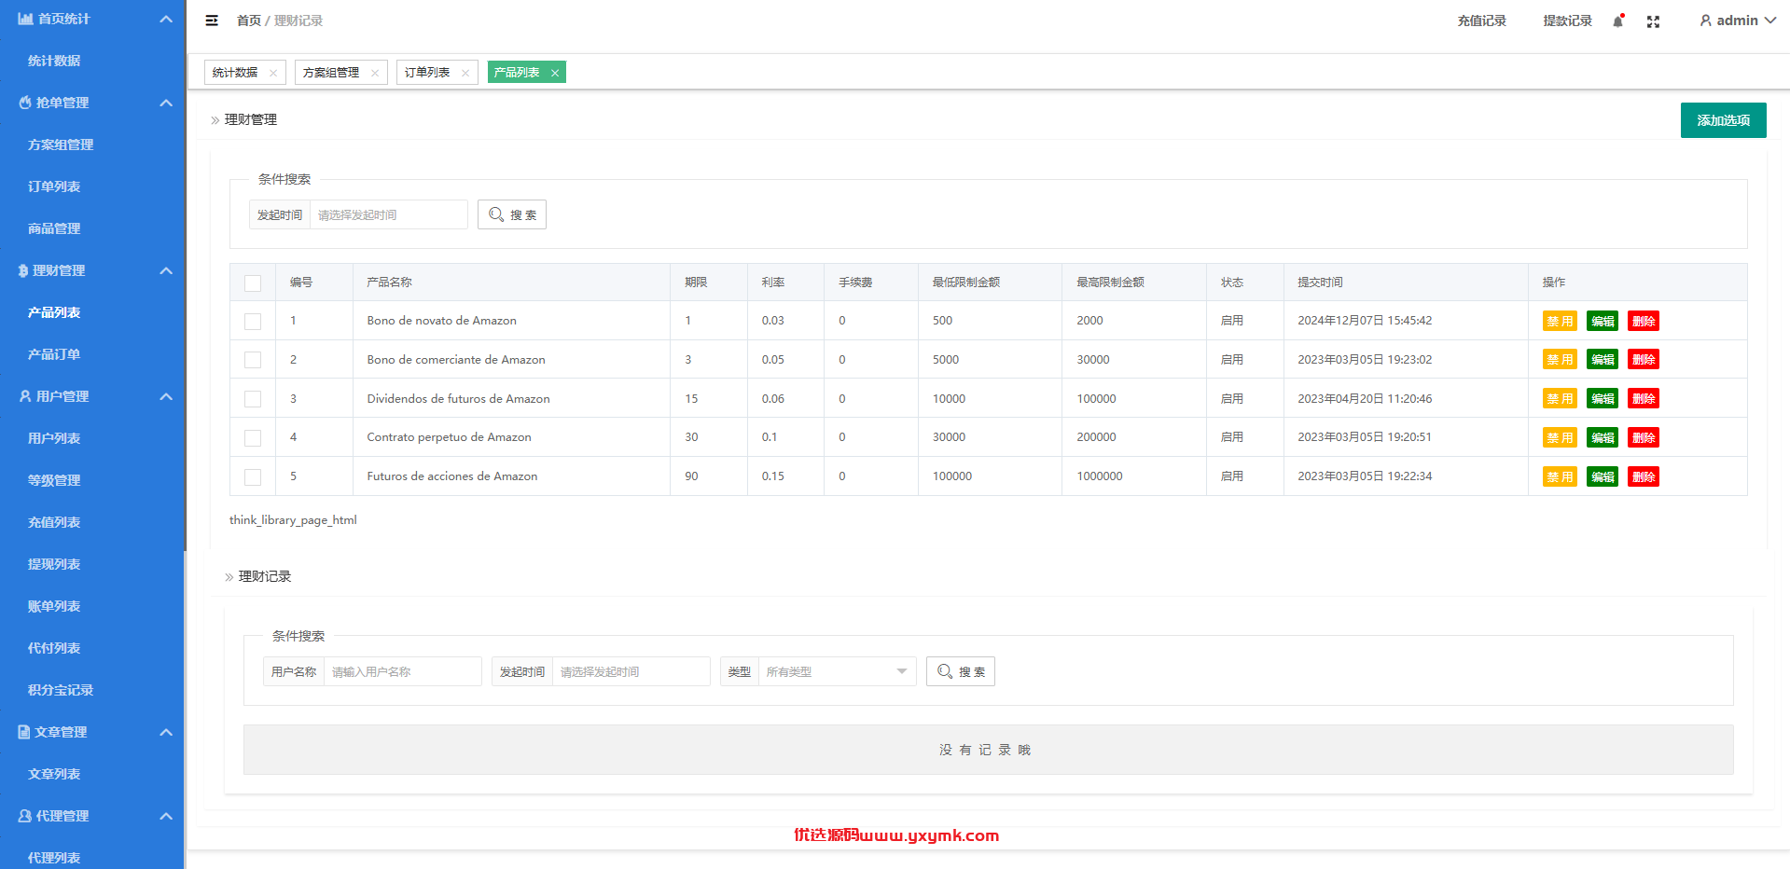Click orange 禁用 button for Bono de comerciante
The width and height of the screenshot is (1790, 869).
tap(1560, 359)
